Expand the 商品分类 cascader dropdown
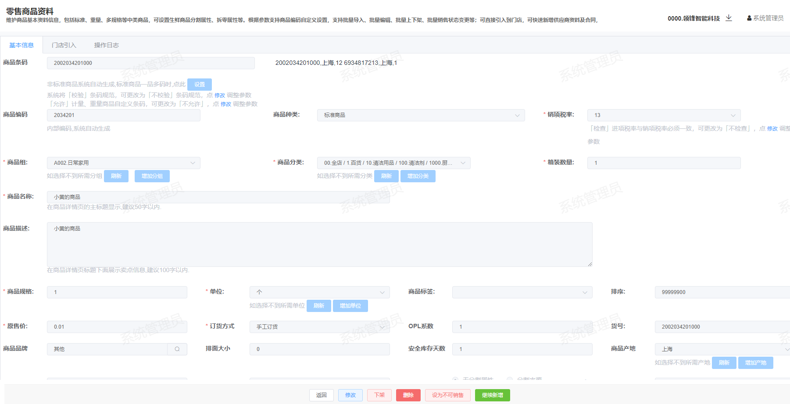The image size is (790, 404). tap(394, 163)
